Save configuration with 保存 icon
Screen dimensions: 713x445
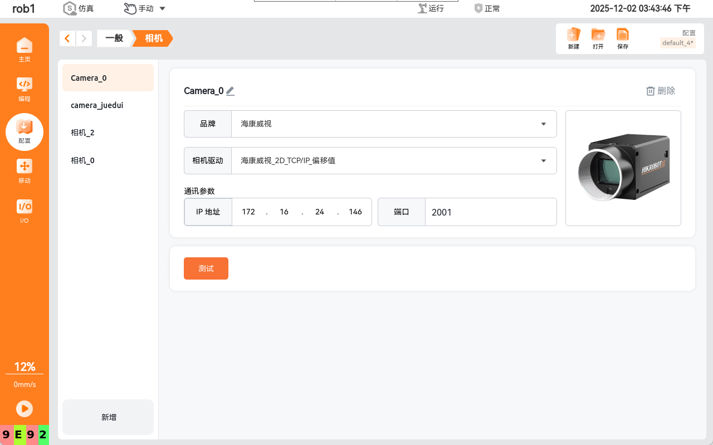(622, 38)
